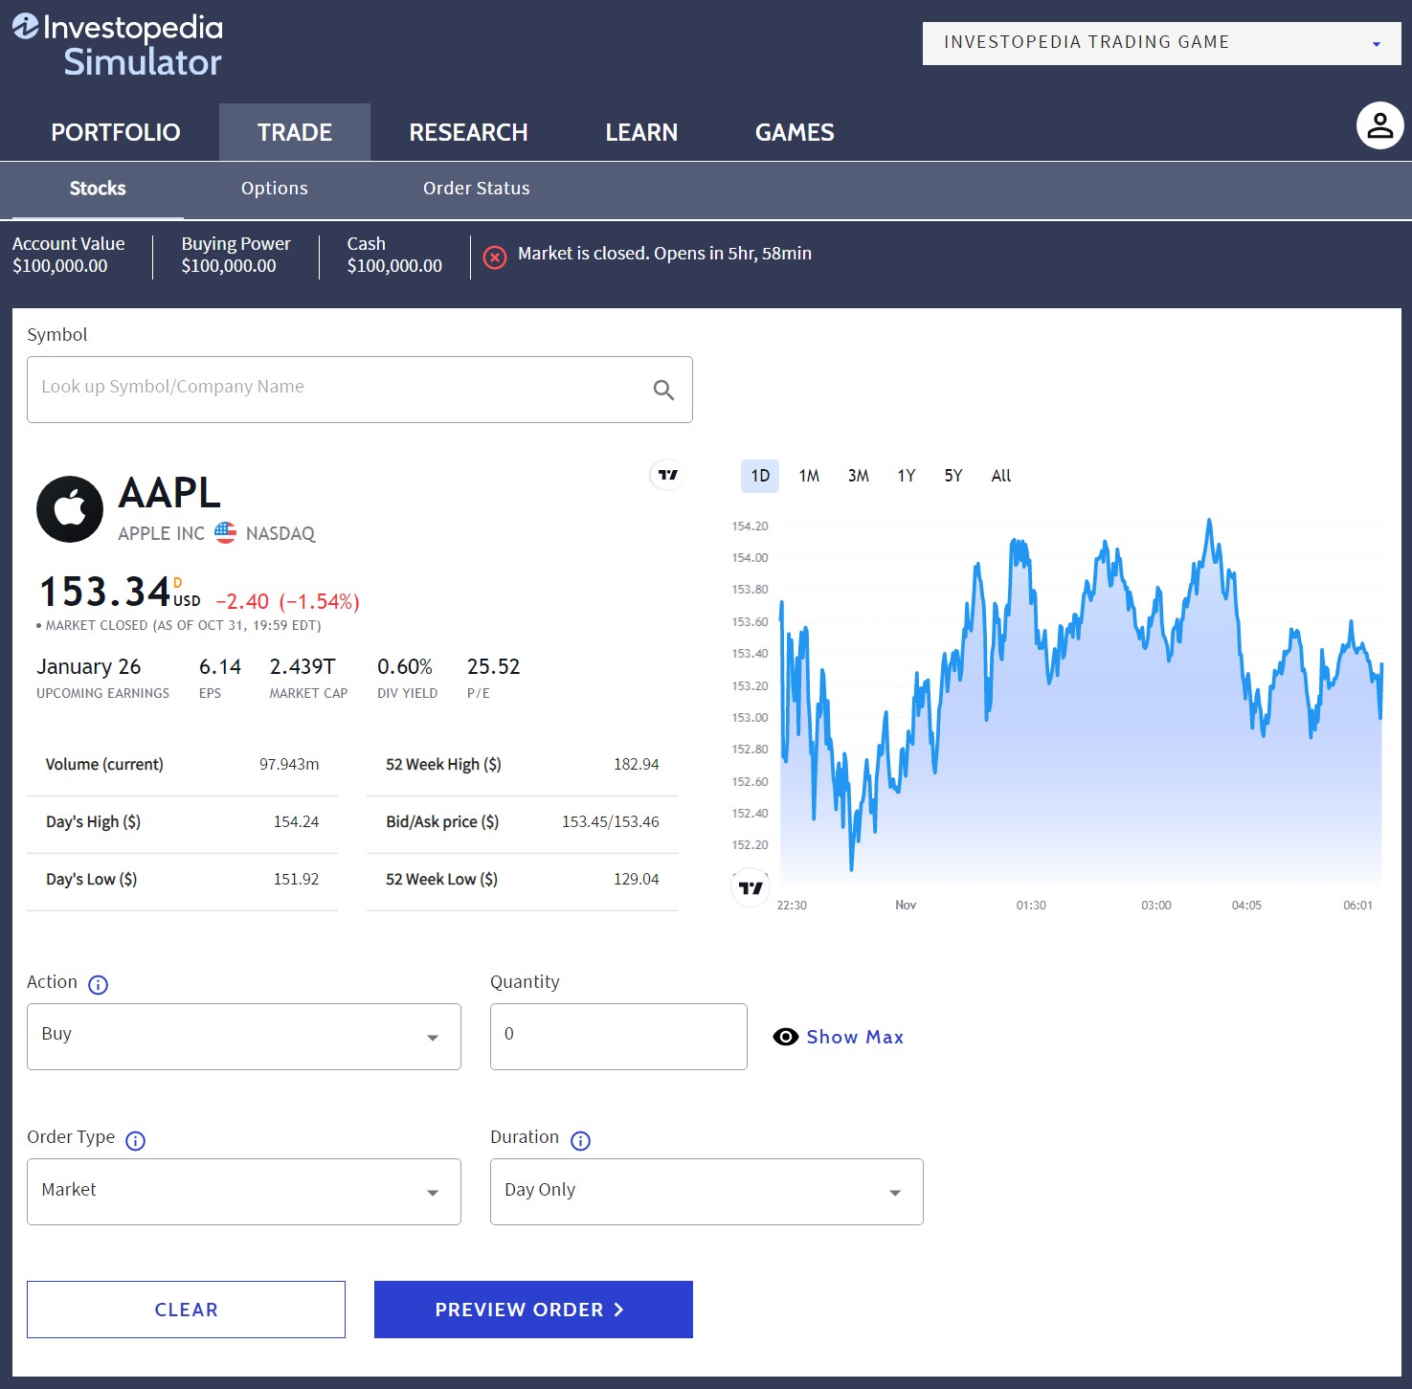This screenshot has width=1412, height=1389.
Task: Click the Investopedia Simulator logo
Action: [117, 45]
